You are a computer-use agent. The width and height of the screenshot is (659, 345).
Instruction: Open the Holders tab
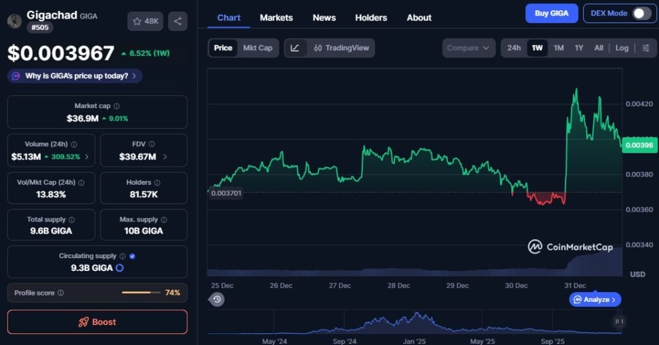(371, 17)
